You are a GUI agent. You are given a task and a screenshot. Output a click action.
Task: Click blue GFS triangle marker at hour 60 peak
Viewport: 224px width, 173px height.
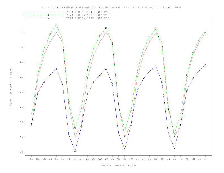click(156, 66)
